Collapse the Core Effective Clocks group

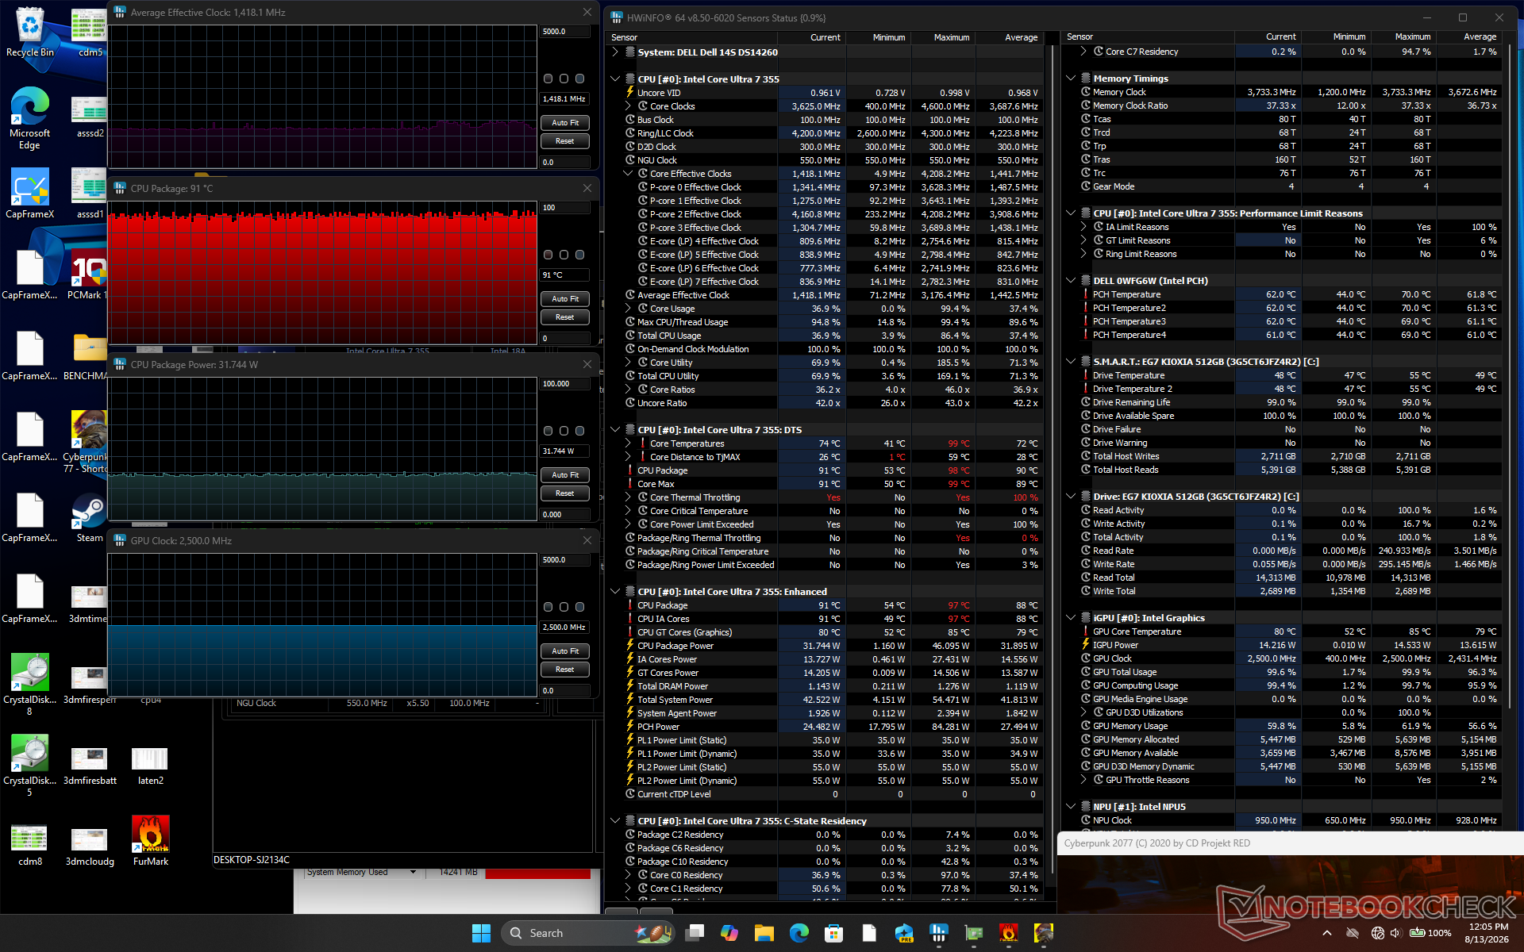pyautogui.click(x=628, y=174)
